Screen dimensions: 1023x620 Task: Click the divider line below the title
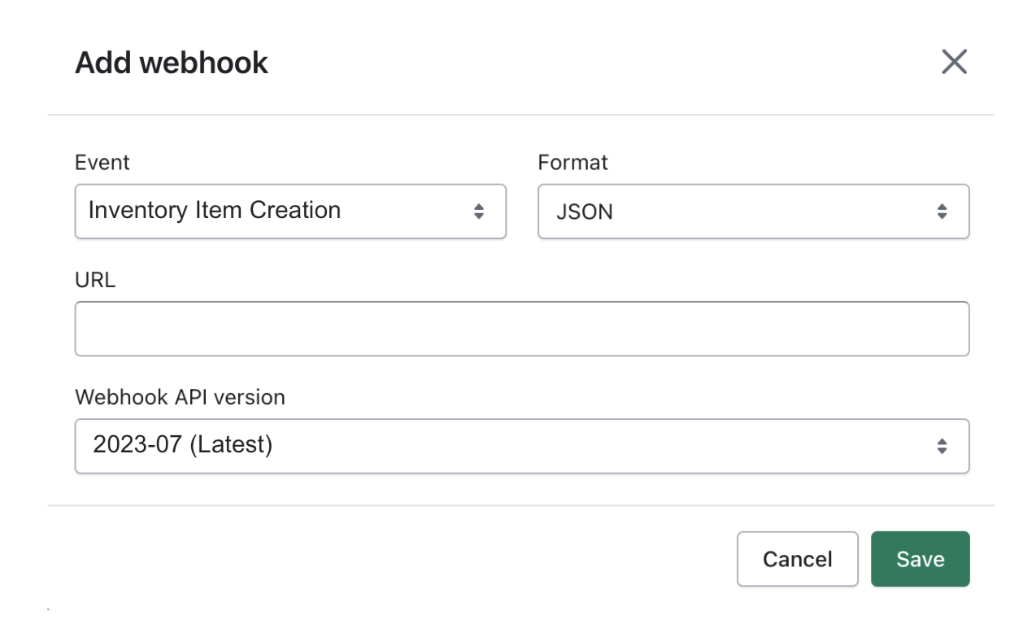tap(520, 115)
